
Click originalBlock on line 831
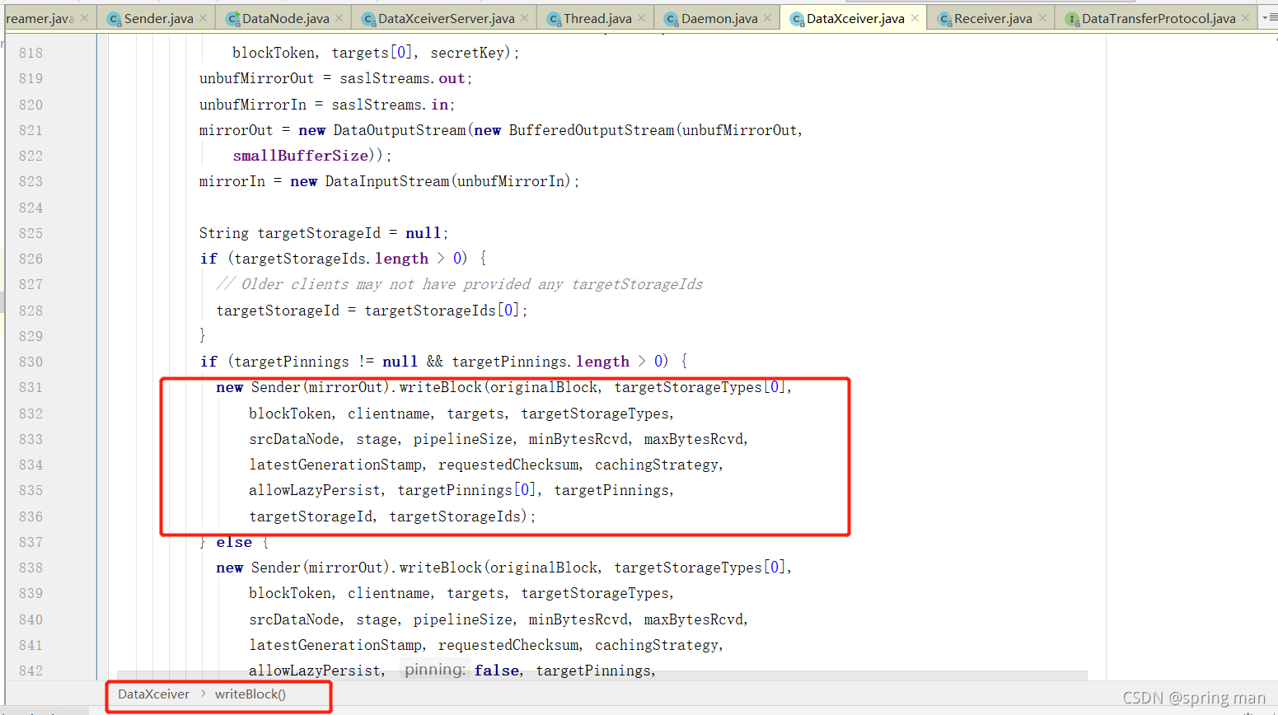tap(545, 387)
